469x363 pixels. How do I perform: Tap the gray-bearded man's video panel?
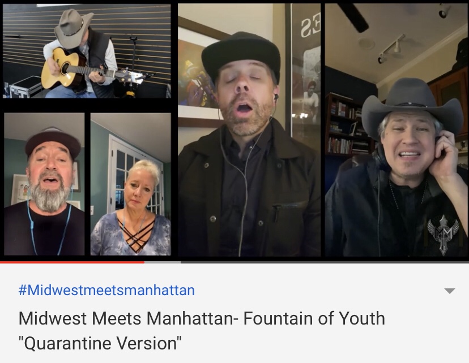tap(44, 184)
